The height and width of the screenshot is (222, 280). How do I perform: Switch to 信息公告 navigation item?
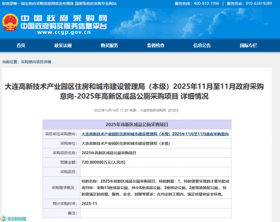pyautogui.click(x=202, y=46)
